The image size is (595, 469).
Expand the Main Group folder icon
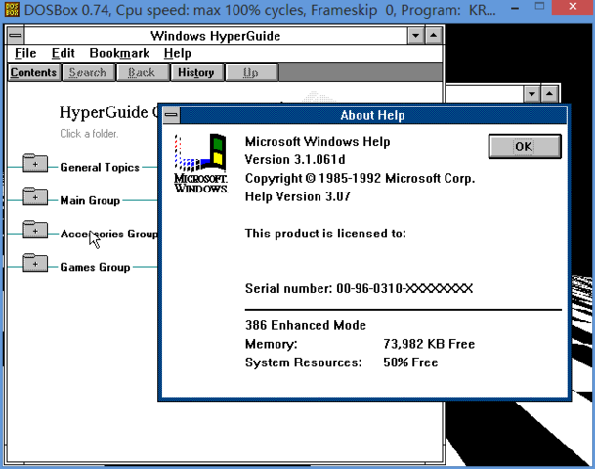(35, 196)
